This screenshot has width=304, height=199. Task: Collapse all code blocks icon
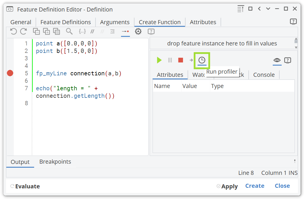[36, 31]
